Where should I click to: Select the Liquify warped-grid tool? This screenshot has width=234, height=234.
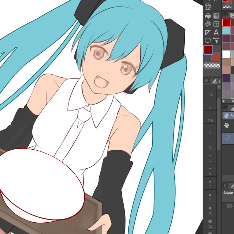[x=208, y=7]
